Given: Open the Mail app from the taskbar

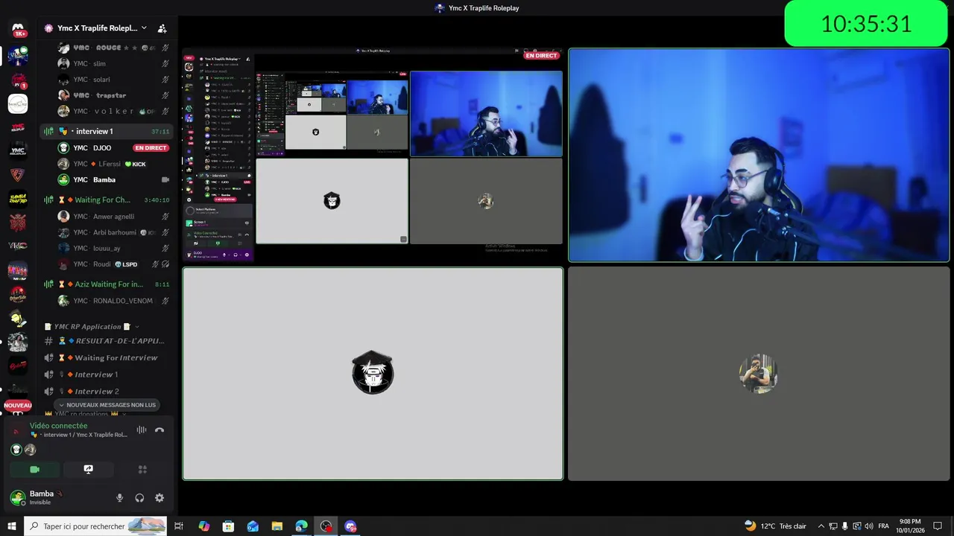Looking at the screenshot, I should pyautogui.click(x=253, y=526).
